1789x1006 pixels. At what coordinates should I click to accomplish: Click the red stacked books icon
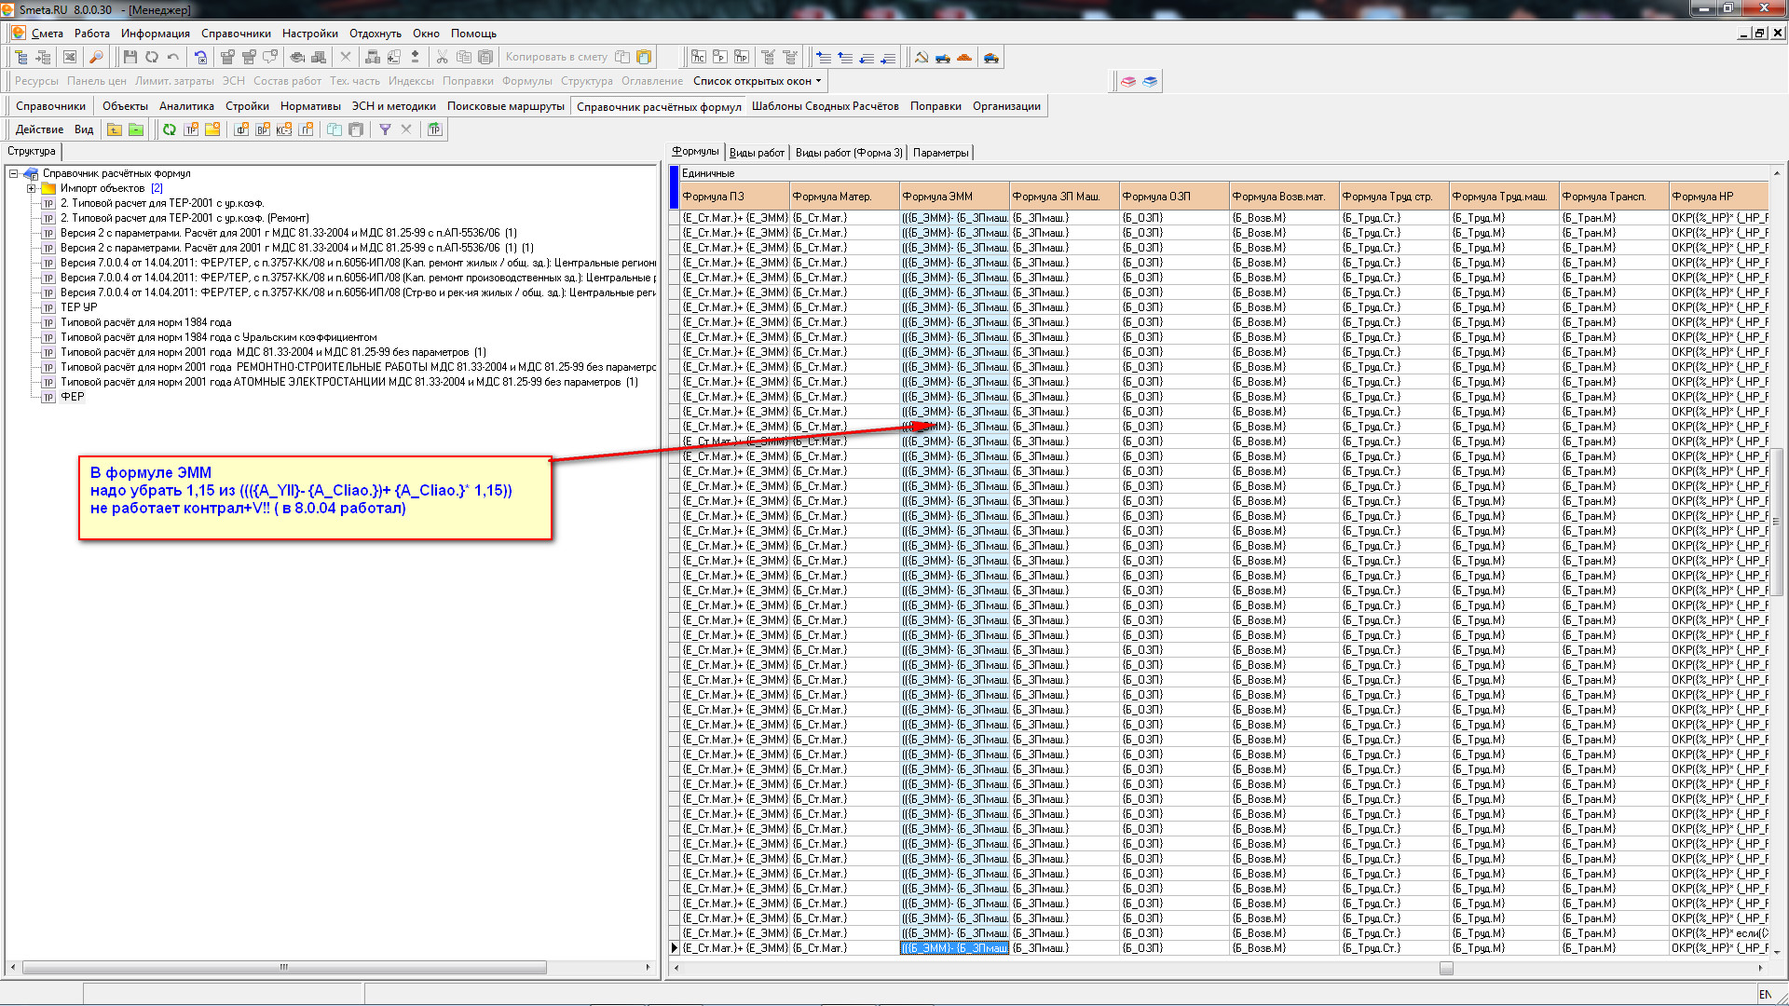tap(1128, 81)
